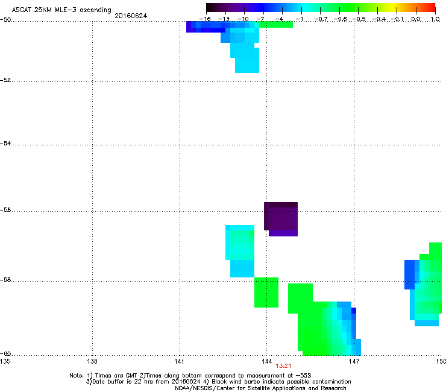The image size is (446, 392).
Task: Click the NOAA/NESDIS credit line
Action: click(x=260, y=388)
